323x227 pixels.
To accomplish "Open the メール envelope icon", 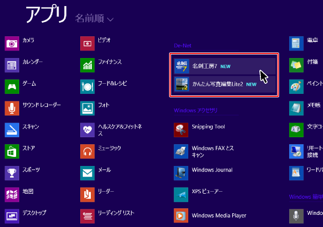I will point(87,173).
